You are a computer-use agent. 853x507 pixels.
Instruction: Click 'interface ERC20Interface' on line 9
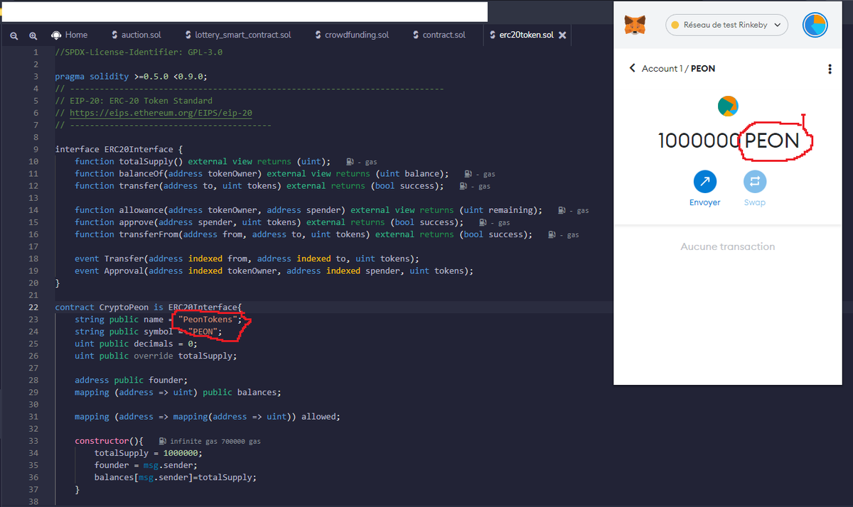coord(114,149)
